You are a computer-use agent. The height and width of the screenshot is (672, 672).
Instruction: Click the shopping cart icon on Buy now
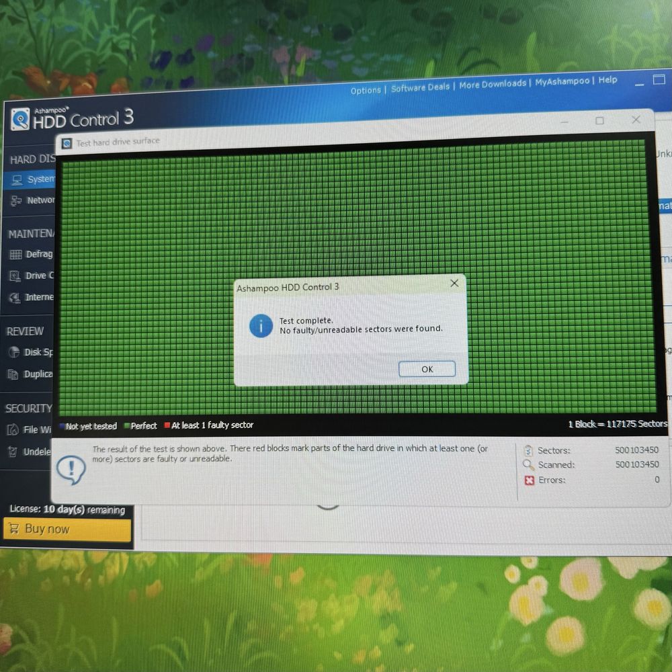[x=13, y=528]
